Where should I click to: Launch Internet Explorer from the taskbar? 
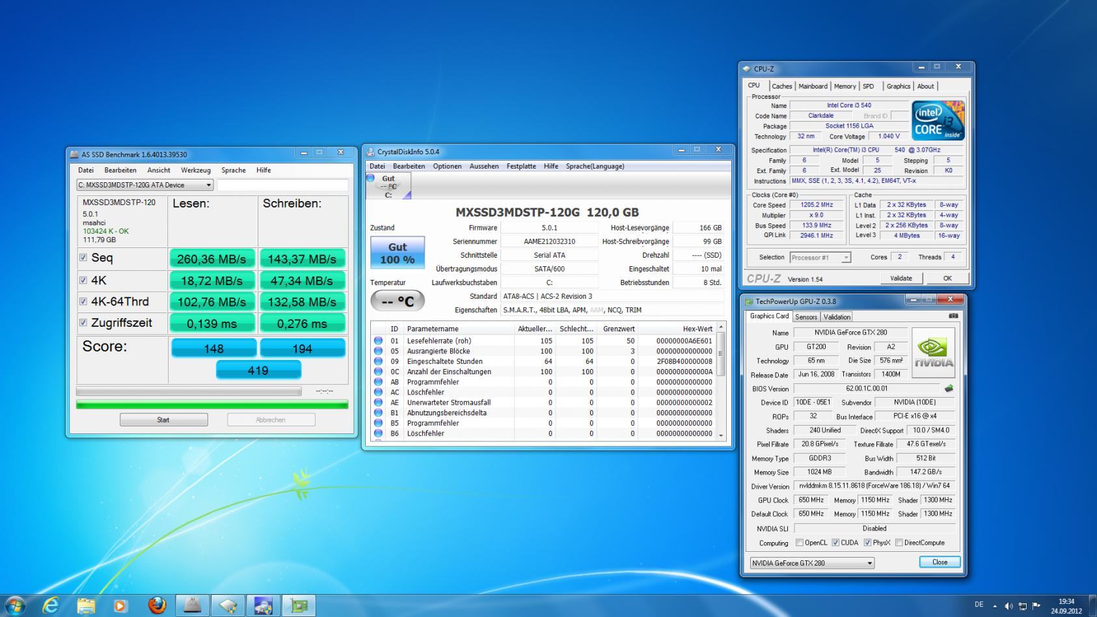pos(50,605)
